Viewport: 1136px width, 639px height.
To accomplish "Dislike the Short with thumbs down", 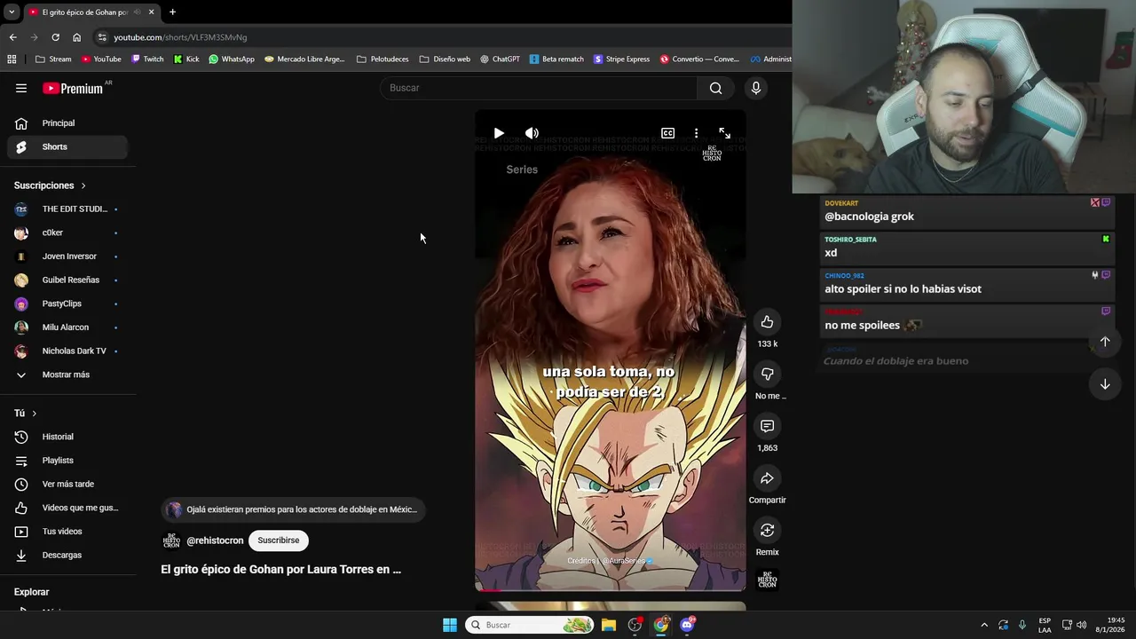I will 768,374.
